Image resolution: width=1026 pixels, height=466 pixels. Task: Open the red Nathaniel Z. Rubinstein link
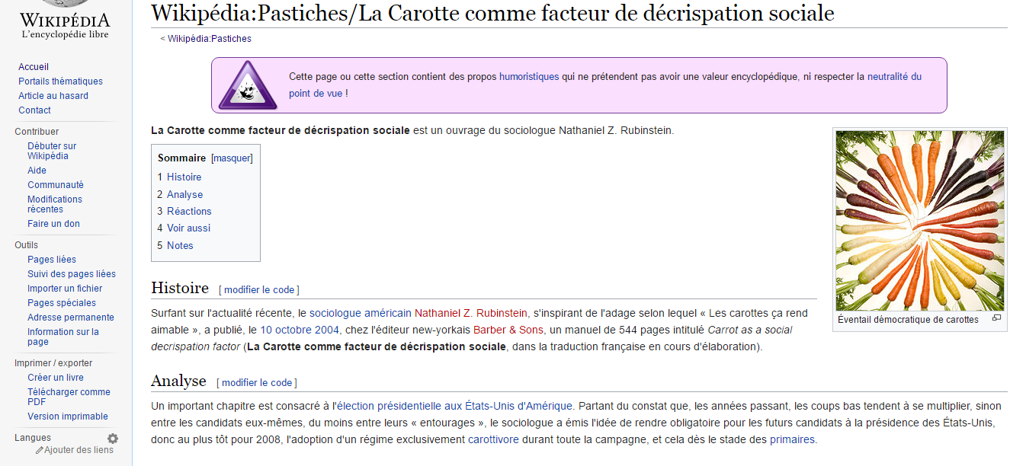[x=471, y=313]
